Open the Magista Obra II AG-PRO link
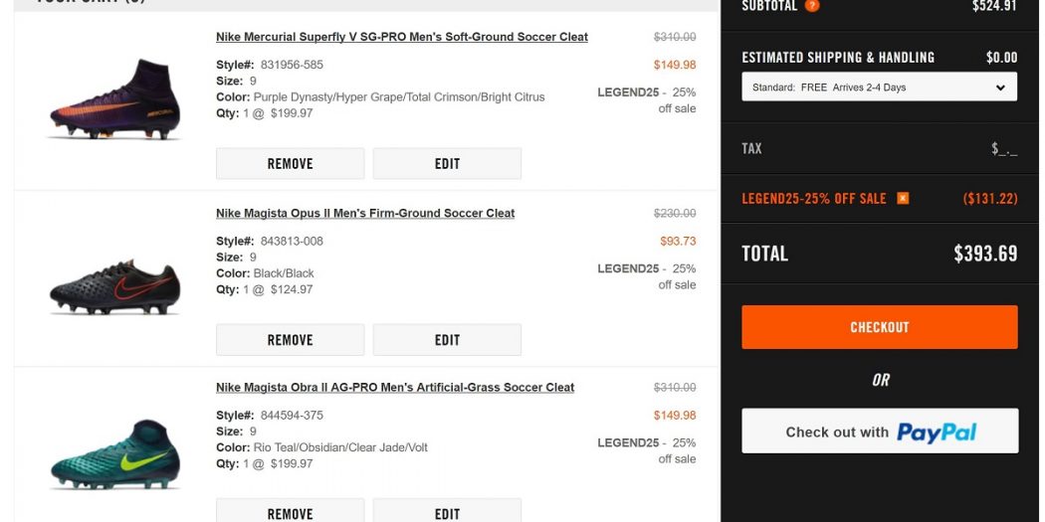Screen dimensions: 1045x522 click(x=395, y=387)
